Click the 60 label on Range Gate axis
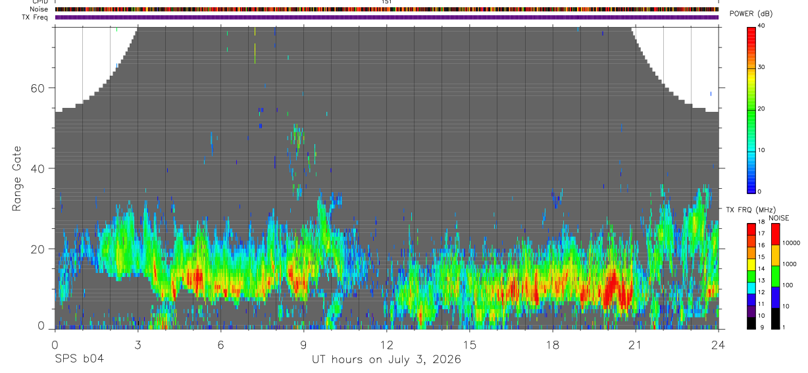 point(41,88)
